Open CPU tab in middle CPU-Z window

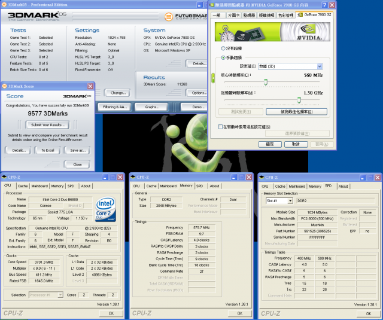point(136,186)
